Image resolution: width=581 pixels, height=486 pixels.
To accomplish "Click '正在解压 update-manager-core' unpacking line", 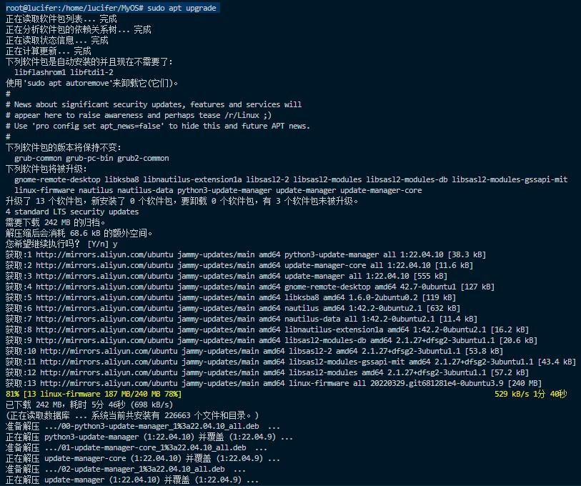I will click(143, 459).
